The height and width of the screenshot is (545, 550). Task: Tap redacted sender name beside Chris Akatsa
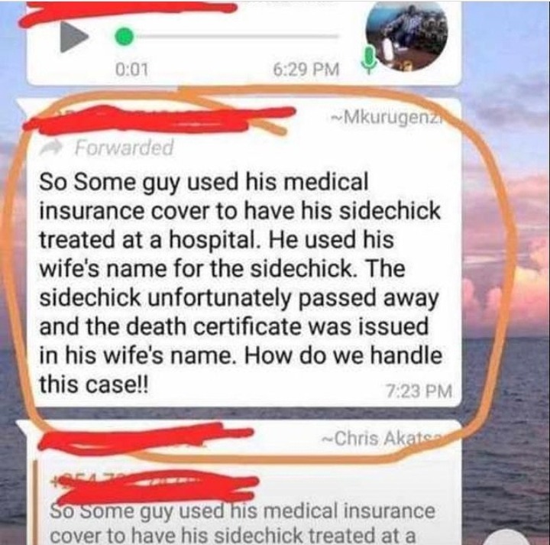coord(146,438)
